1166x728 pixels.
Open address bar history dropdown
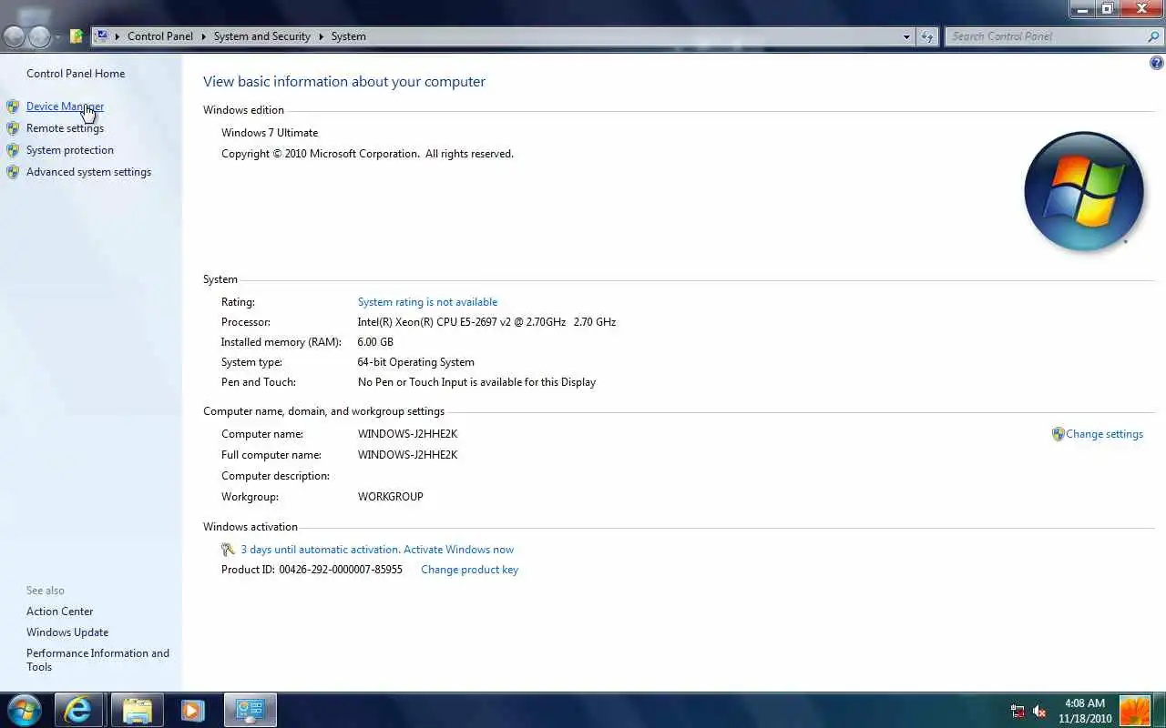click(x=906, y=36)
